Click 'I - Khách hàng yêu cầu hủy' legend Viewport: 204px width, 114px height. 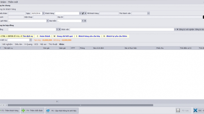(x=88, y=36)
